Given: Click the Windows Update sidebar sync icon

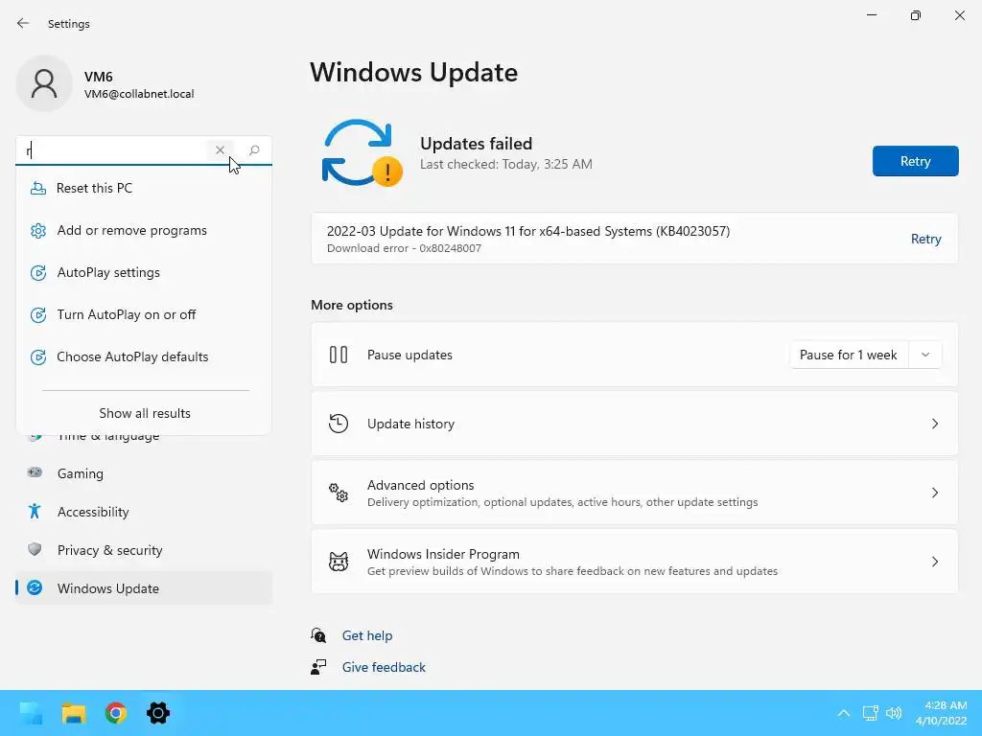Looking at the screenshot, I should (x=35, y=587).
